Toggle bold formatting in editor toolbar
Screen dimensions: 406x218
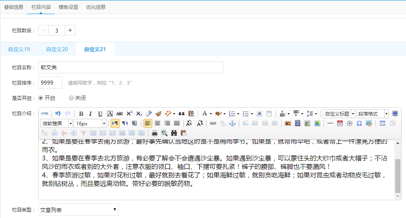(x=81, y=114)
